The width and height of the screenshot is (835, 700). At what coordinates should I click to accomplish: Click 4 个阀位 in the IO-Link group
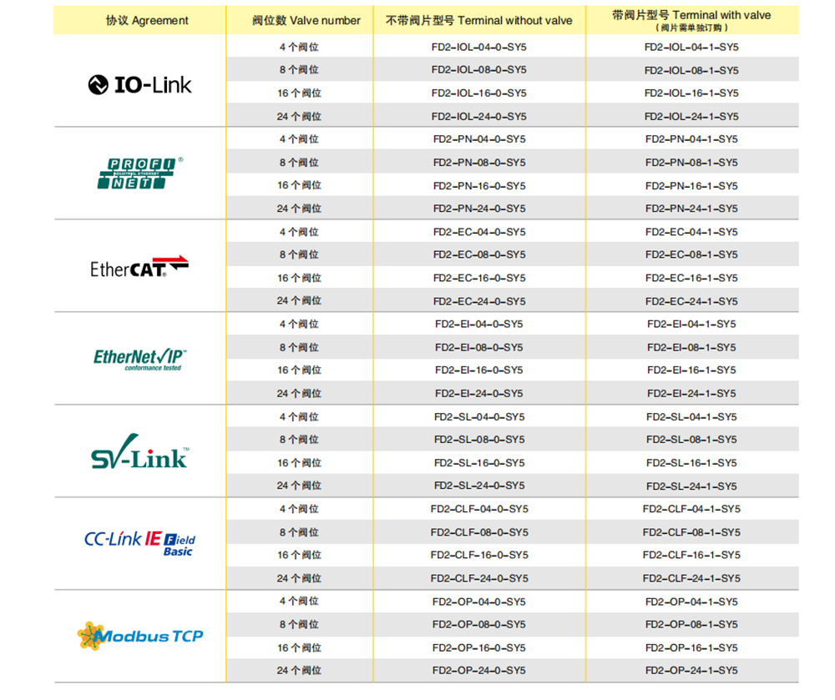299,48
